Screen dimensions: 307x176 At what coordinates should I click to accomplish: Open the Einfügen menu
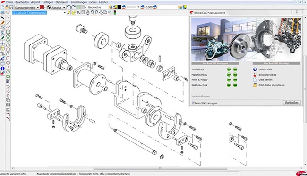48,2
